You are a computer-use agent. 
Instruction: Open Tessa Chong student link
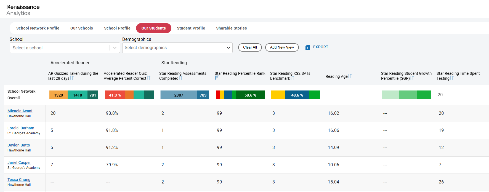pos(19,180)
